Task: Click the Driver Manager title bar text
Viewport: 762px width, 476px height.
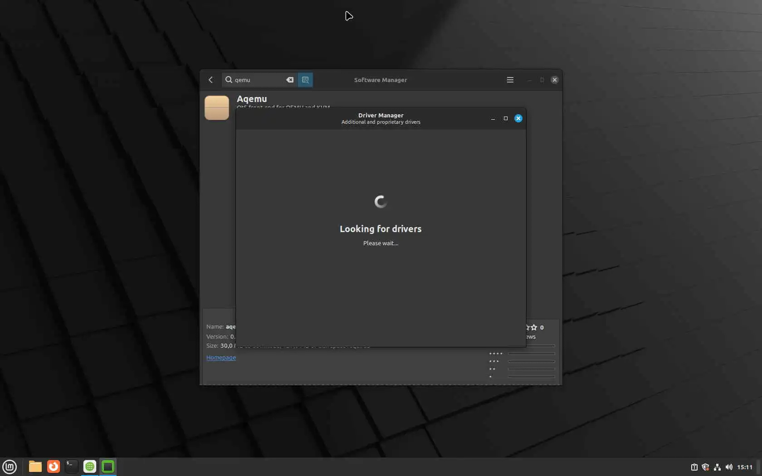Action: pos(381,115)
